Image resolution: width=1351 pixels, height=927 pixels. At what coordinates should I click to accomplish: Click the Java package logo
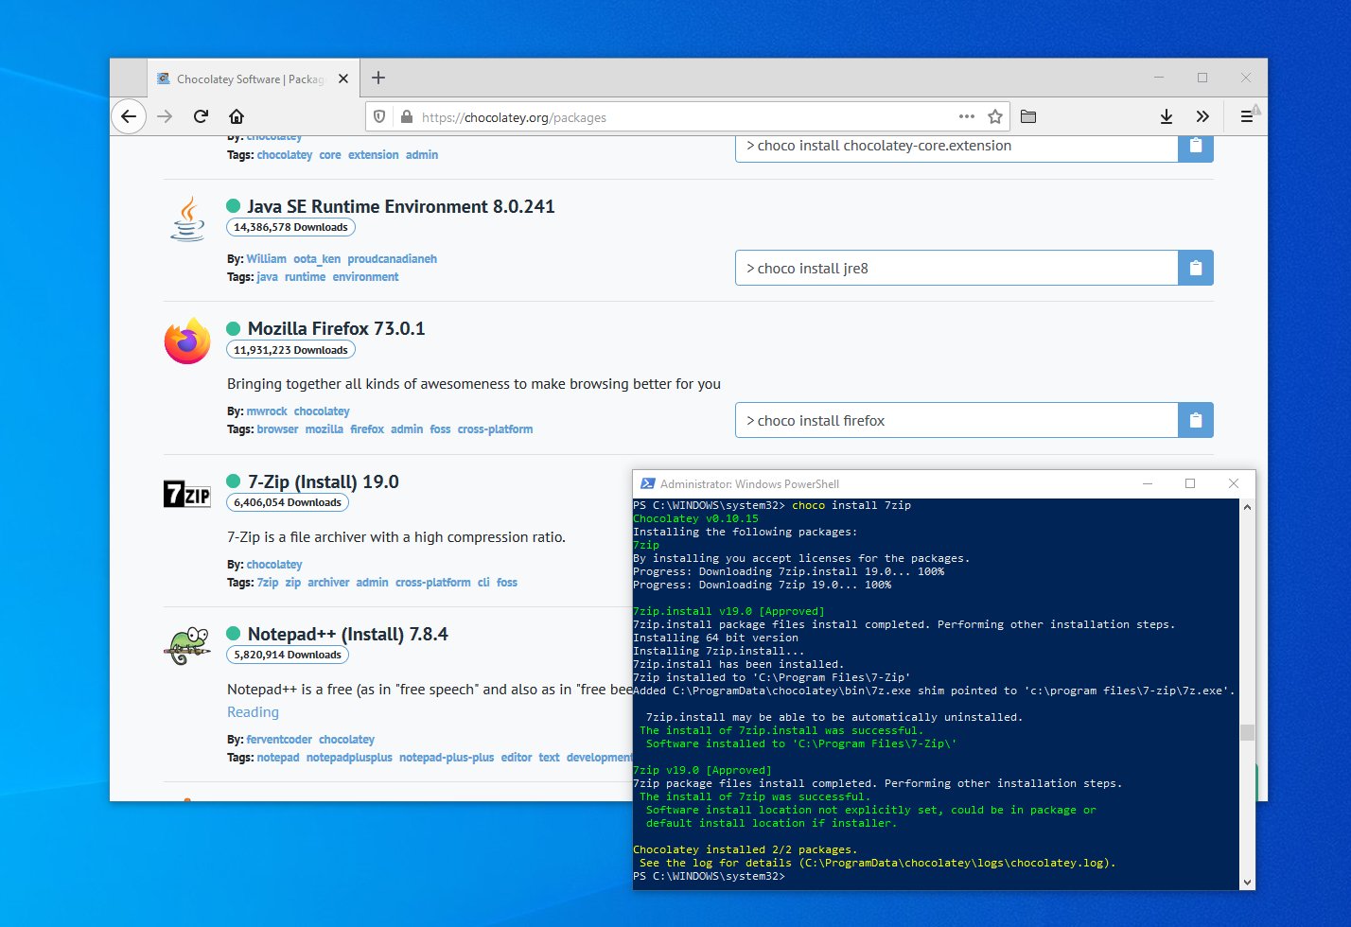click(187, 219)
